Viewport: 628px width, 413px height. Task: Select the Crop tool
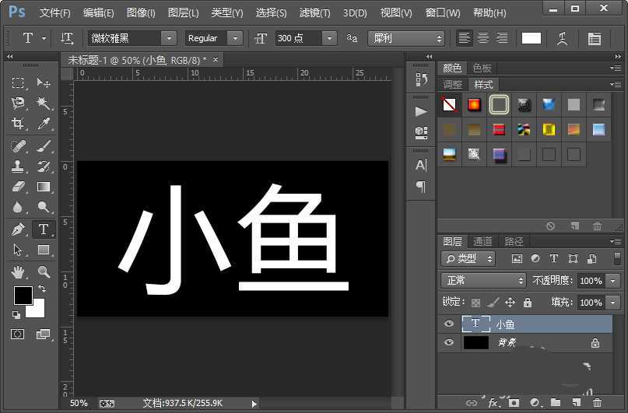pyautogui.click(x=19, y=124)
